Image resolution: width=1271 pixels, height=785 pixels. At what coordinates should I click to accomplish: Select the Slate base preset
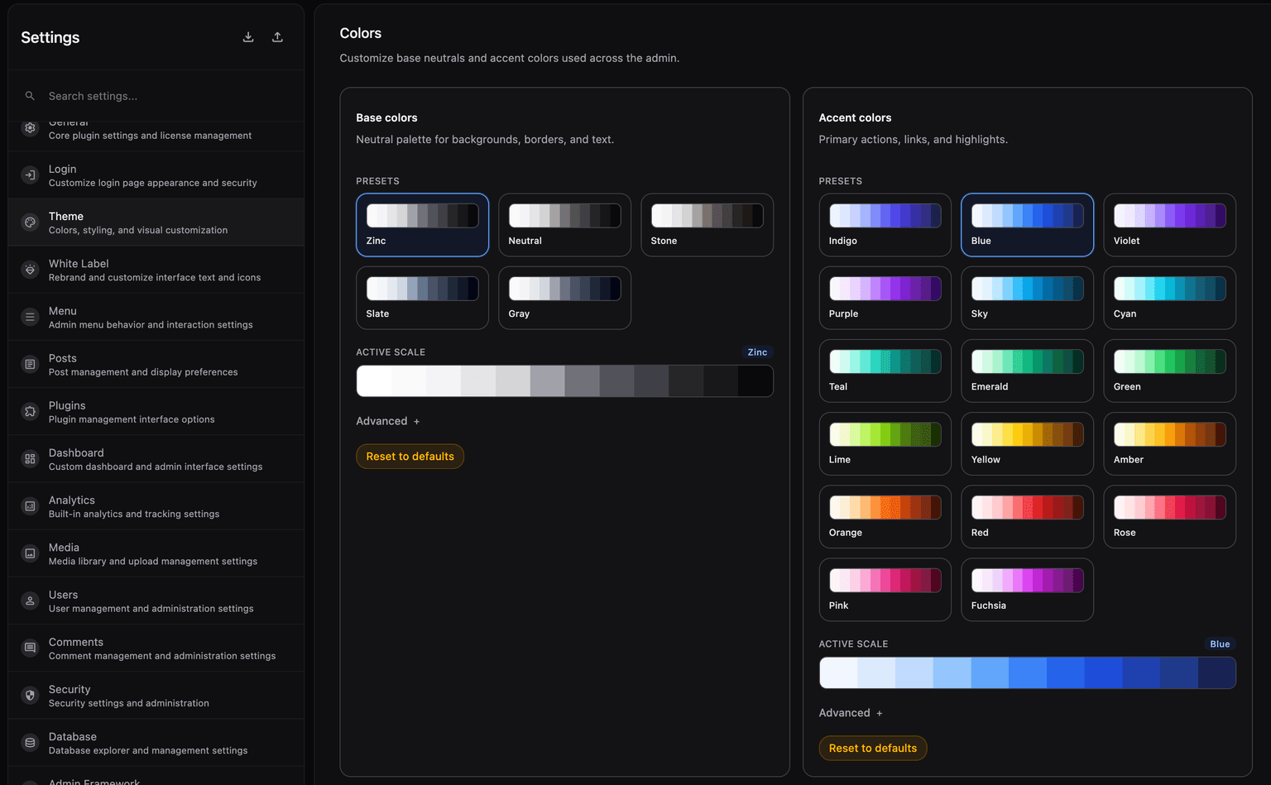[422, 298]
